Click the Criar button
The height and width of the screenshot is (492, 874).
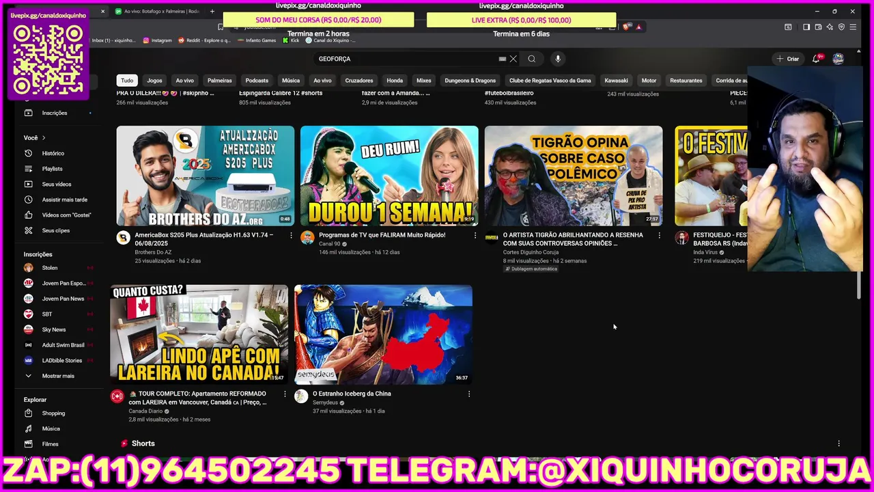point(787,59)
